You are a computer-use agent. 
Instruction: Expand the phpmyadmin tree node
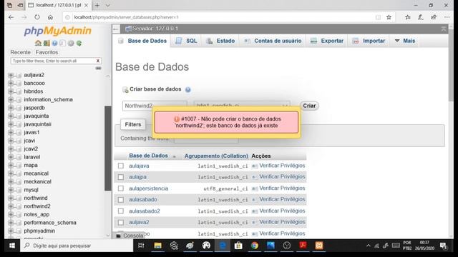tap(11, 231)
